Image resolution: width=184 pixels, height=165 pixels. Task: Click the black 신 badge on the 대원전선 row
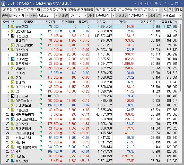pos(13,36)
